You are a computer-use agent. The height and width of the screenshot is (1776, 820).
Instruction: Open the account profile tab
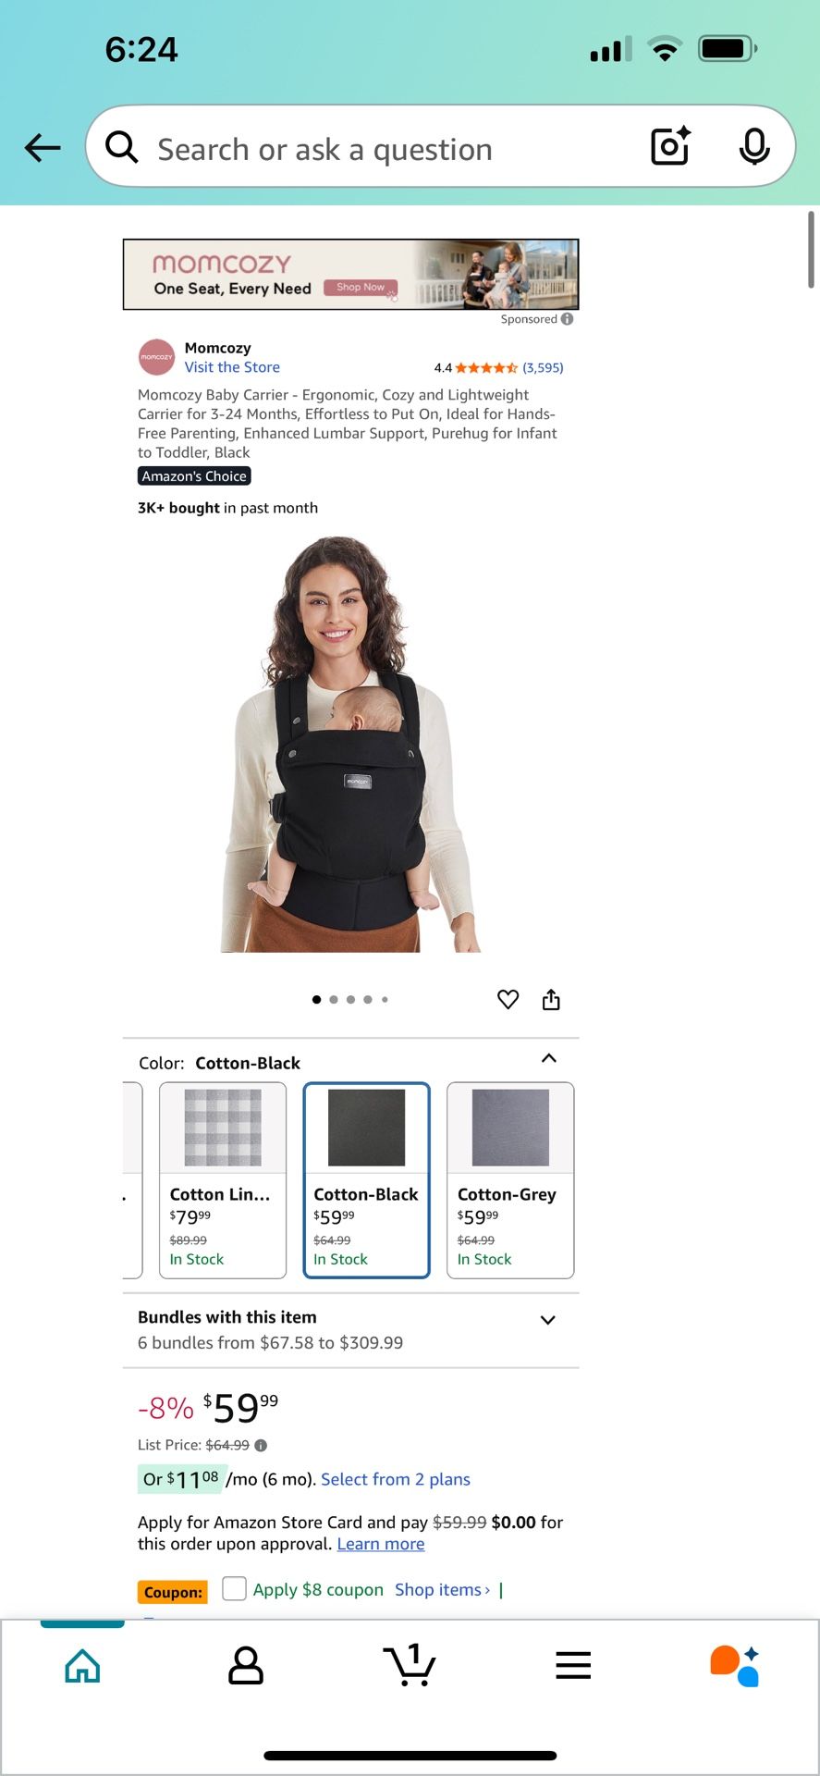(246, 1665)
